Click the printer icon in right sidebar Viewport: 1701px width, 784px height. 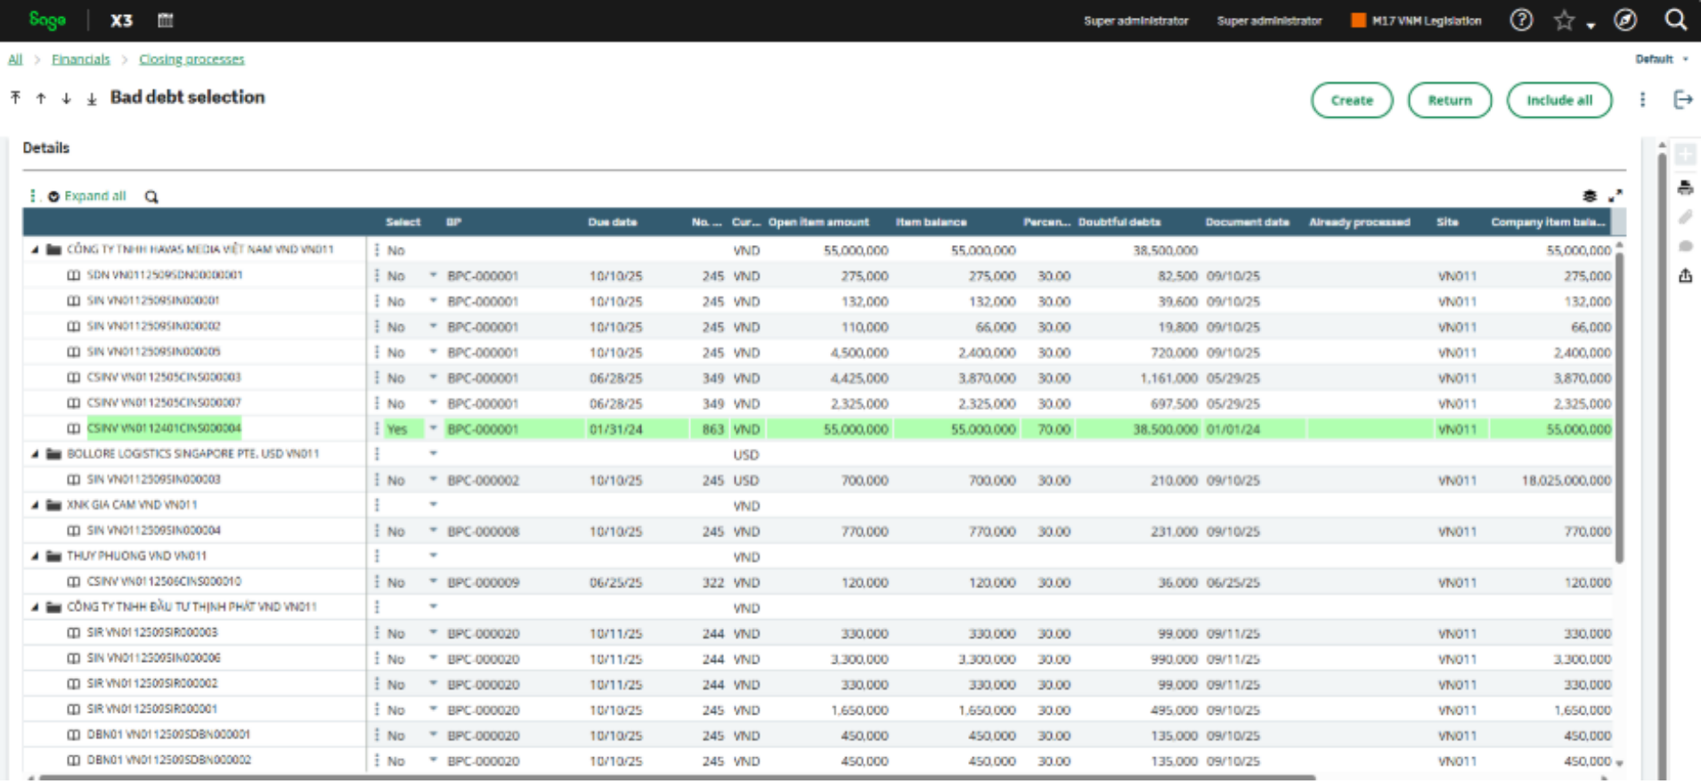click(x=1685, y=188)
